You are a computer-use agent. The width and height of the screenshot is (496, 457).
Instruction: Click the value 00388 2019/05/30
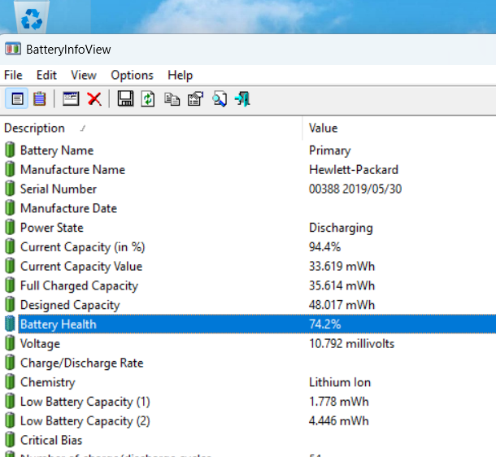click(355, 189)
